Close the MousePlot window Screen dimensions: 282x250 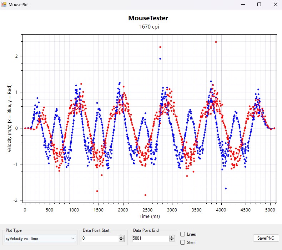coord(275,4)
